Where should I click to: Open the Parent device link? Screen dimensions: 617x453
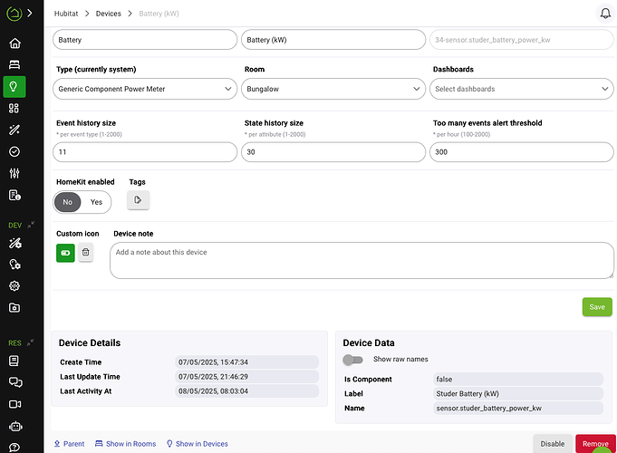69,444
